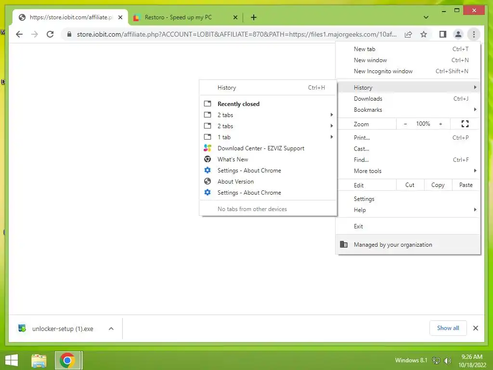
Task: Close the store.iobit.com tab
Action: click(x=120, y=17)
